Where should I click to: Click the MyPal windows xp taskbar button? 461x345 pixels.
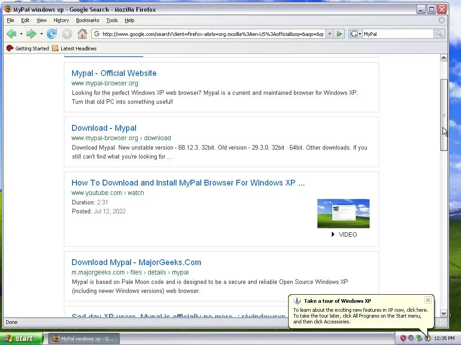84,339
